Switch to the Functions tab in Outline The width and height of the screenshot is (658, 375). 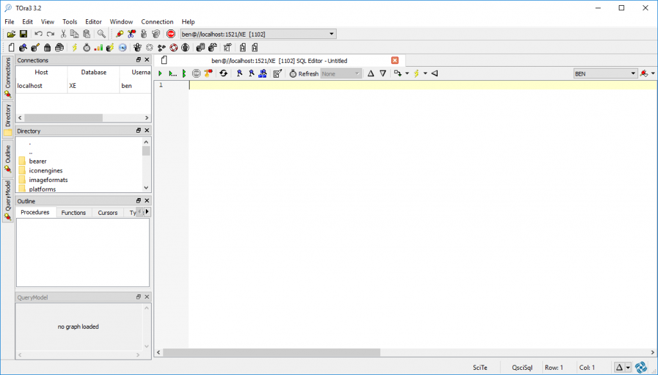coord(73,212)
